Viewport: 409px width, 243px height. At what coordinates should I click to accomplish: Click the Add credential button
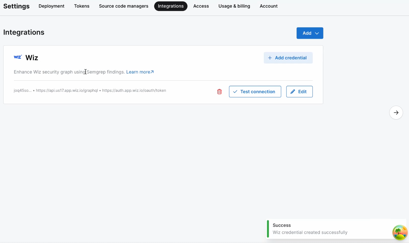[x=288, y=57]
